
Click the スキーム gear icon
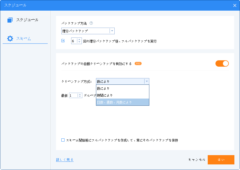[x=10, y=39]
